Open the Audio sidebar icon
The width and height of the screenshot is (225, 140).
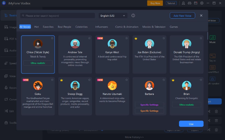point(6,50)
